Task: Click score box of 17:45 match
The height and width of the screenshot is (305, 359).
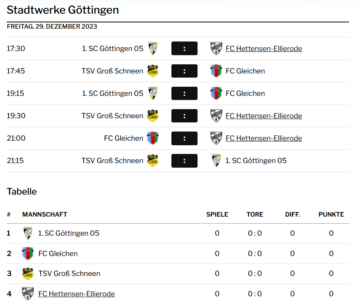Action: pyautogui.click(x=184, y=71)
